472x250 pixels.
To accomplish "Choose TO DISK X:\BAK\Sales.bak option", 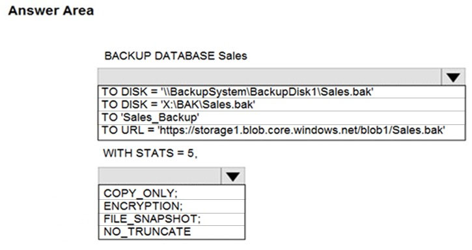I will [281, 105].
